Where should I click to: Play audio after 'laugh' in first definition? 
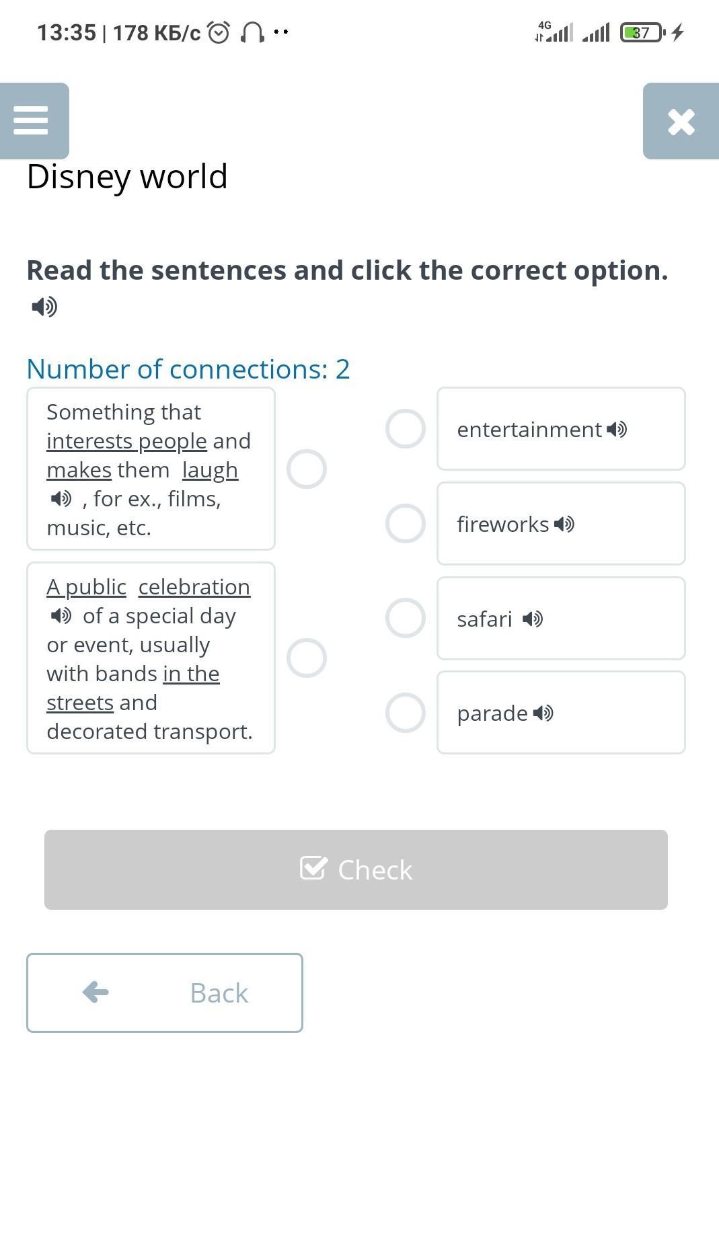tap(61, 498)
